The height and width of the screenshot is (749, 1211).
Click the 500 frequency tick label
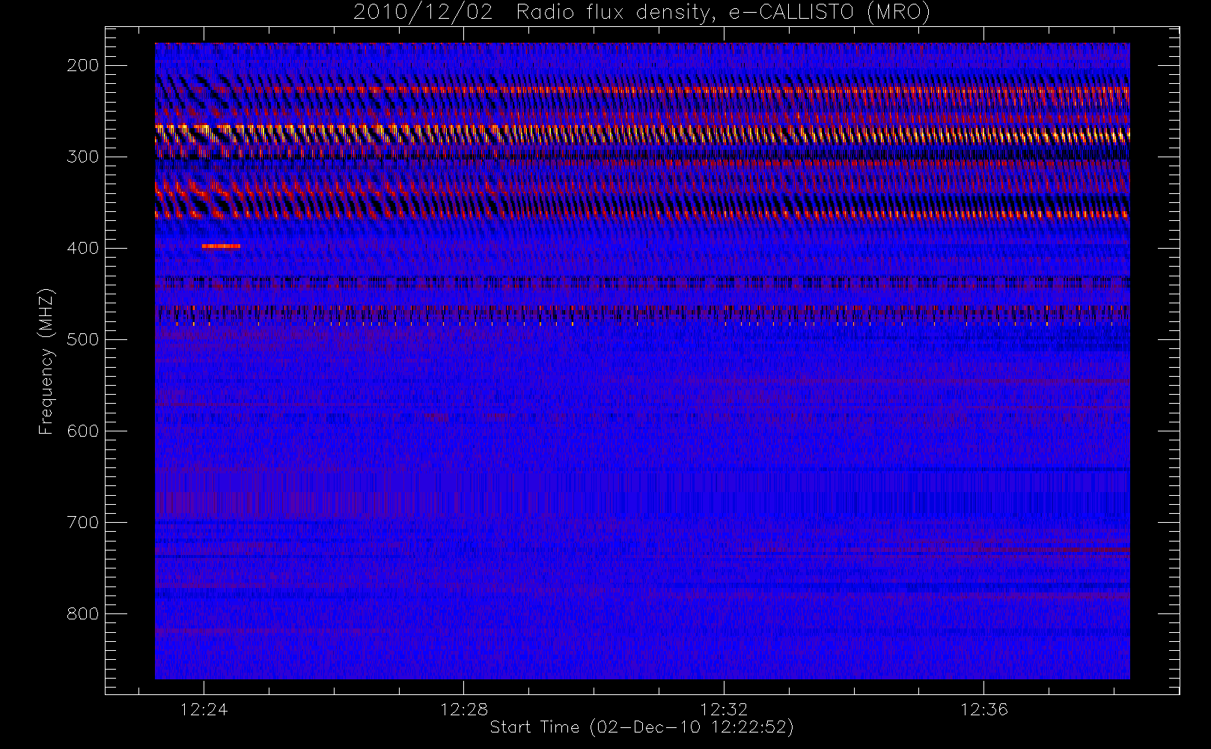coord(83,339)
